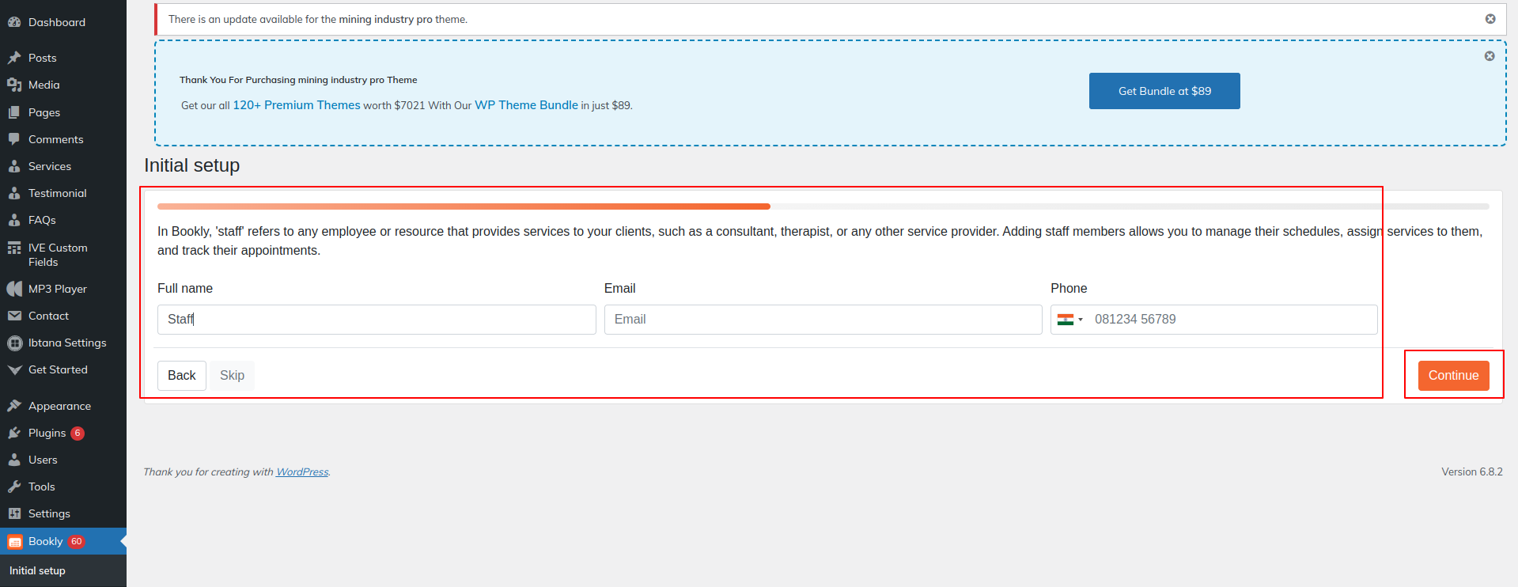Screen dimensions: 1518x587
Task: Open the Initial setup submenu item
Action: coord(37,570)
